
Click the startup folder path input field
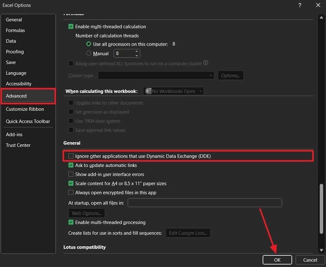tap(205, 203)
